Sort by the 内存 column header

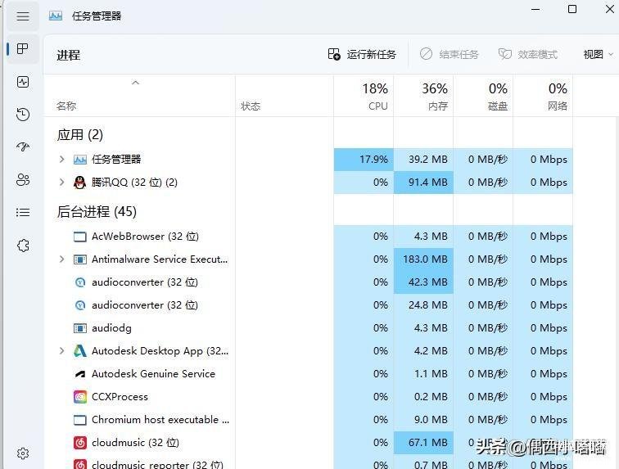pyautogui.click(x=423, y=97)
